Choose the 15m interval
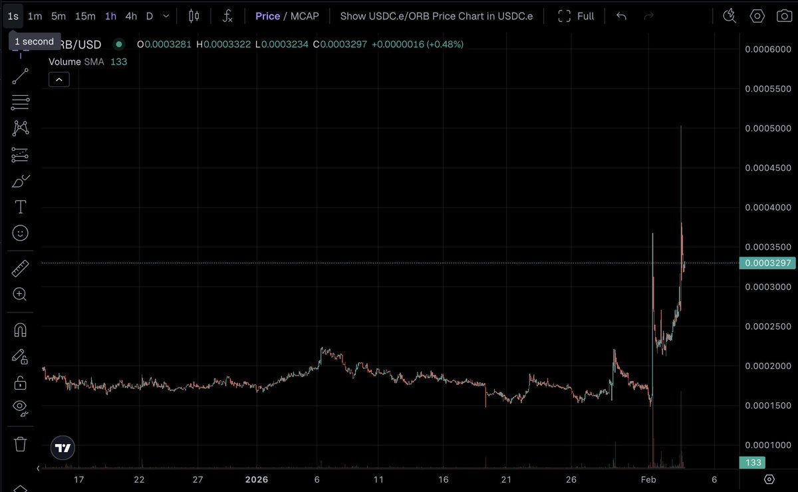Image resolution: width=798 pixels, height=492 pixels. point(85,16)
